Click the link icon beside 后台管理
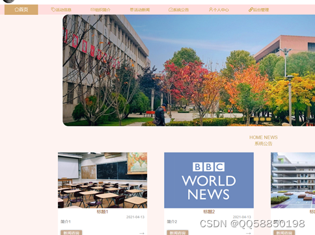 click(x=251, y=10)
